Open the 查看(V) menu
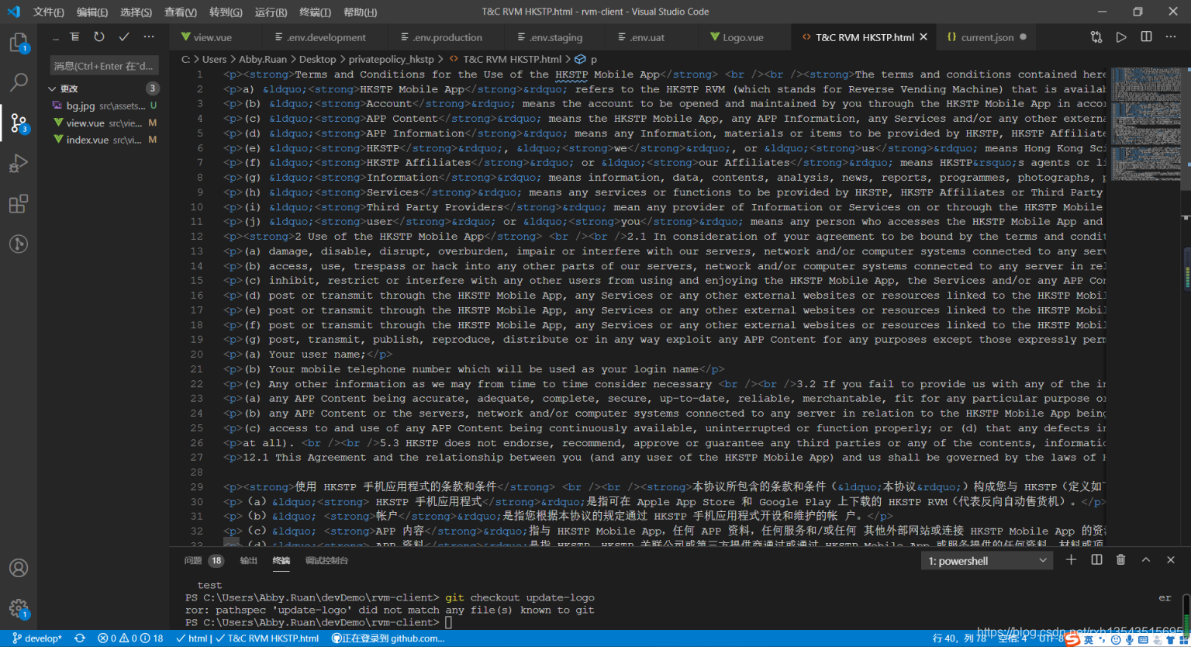The height and width of the screenshot is (647, 1191). coord(181,12)
